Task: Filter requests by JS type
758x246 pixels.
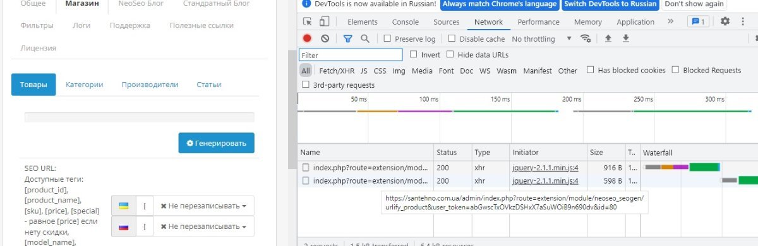Action: pyautogui.click(x=364, y=71)
